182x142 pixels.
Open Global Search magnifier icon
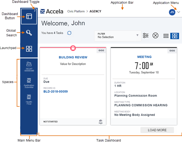pos(29,33)
